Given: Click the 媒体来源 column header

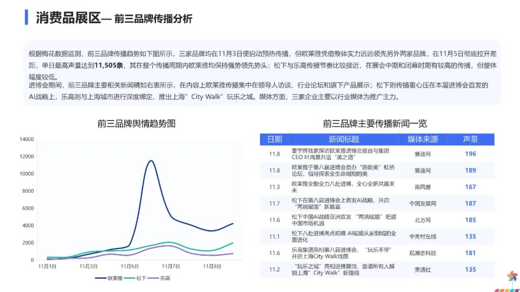Looking at the screenshot, I should point(423,139).
